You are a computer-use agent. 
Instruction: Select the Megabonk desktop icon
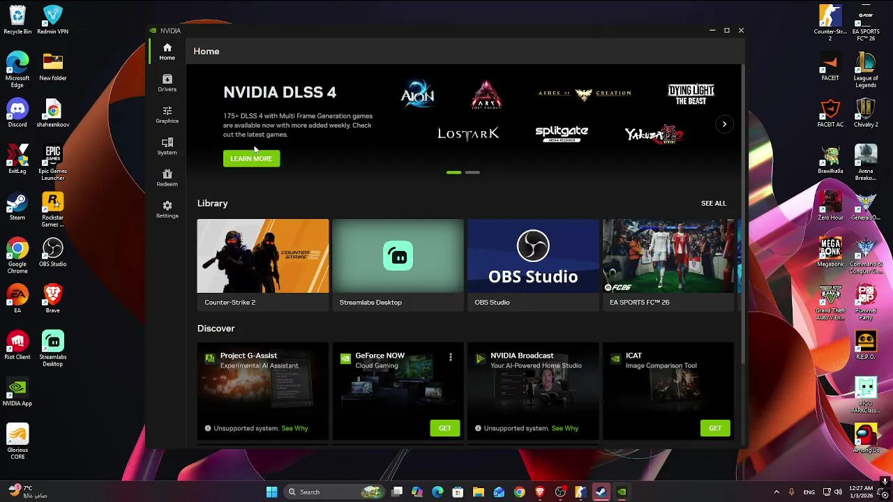(830, 252)
